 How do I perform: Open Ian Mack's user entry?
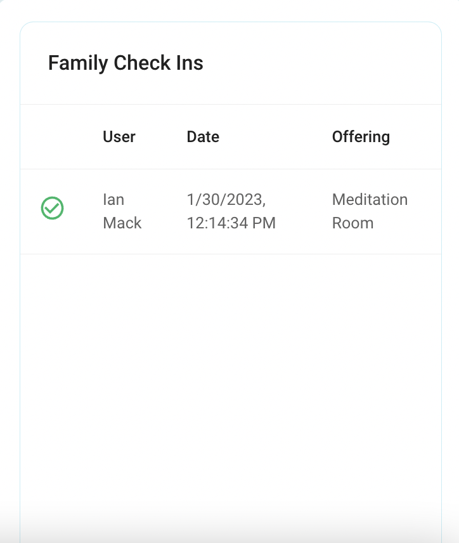coord(122,211)
